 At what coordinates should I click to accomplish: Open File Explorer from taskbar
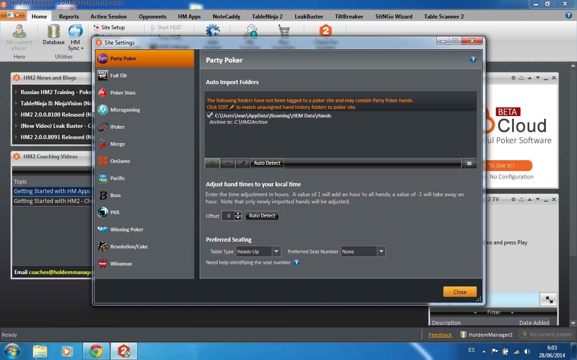(x=40, y=351)
